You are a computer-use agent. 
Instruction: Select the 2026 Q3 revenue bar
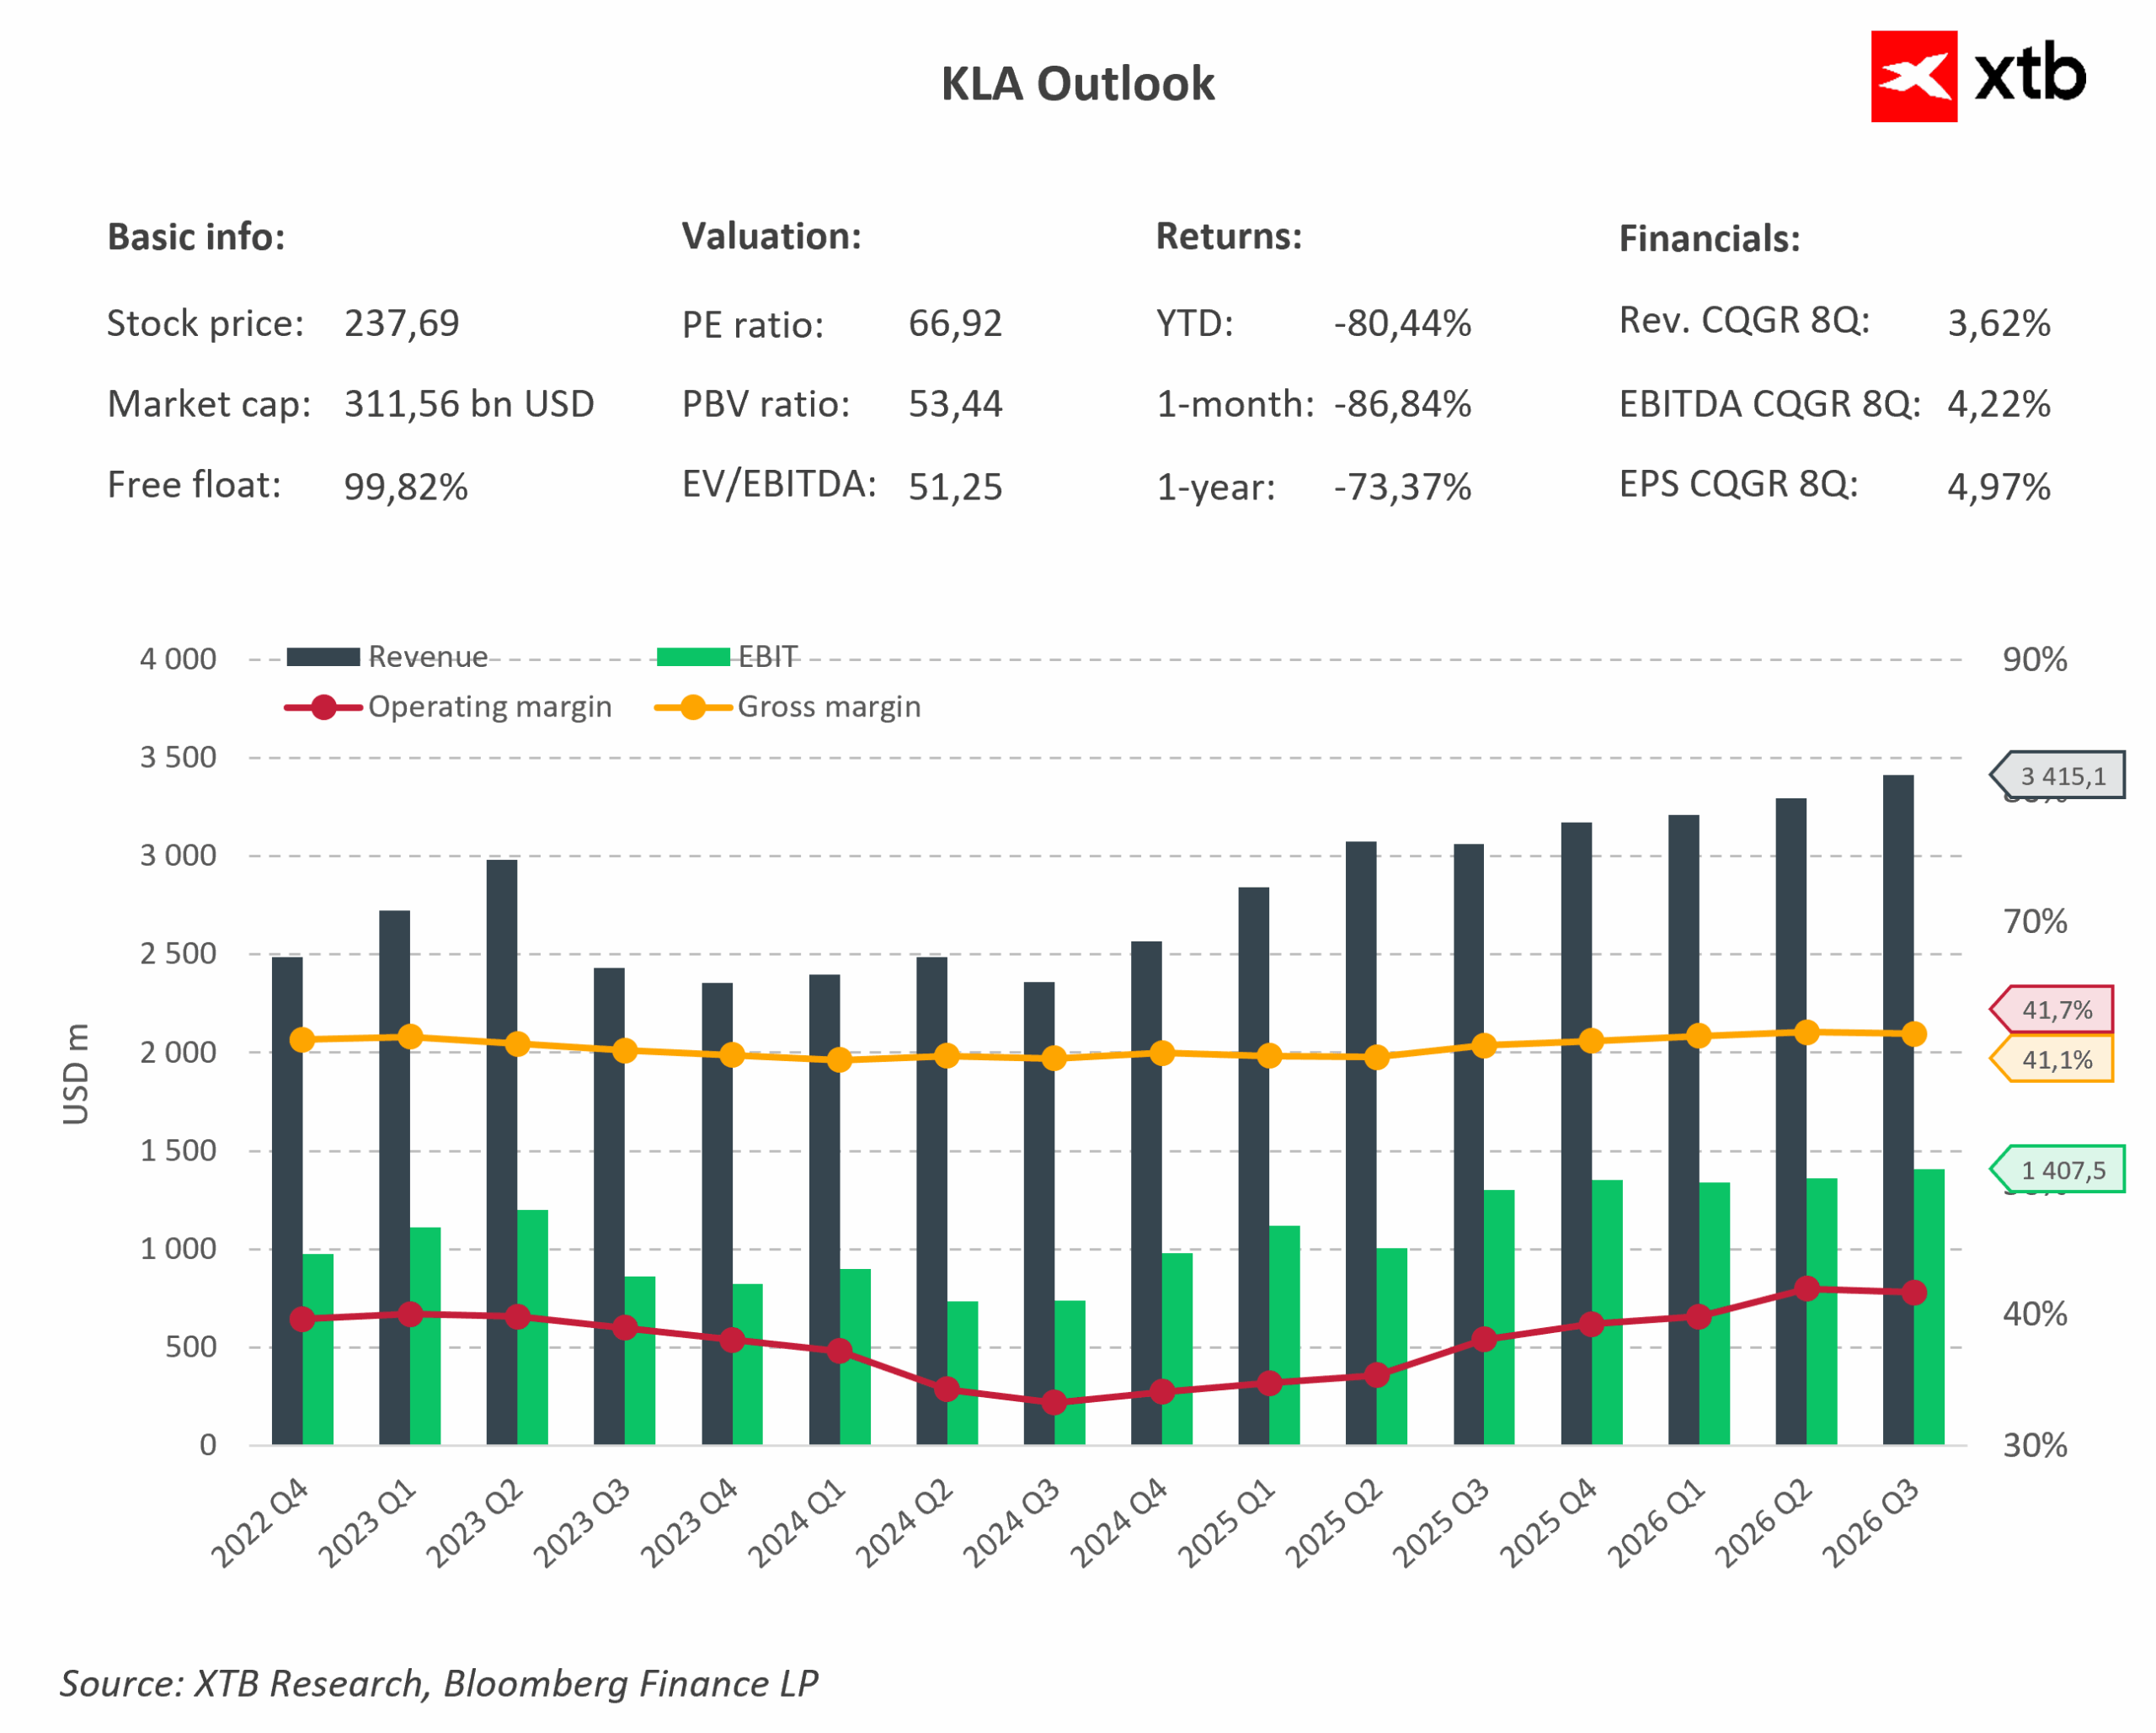pos(1898,1110)
